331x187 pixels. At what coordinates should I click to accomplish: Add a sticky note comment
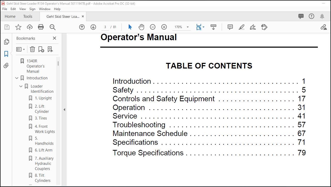click(x=230, y=27)
